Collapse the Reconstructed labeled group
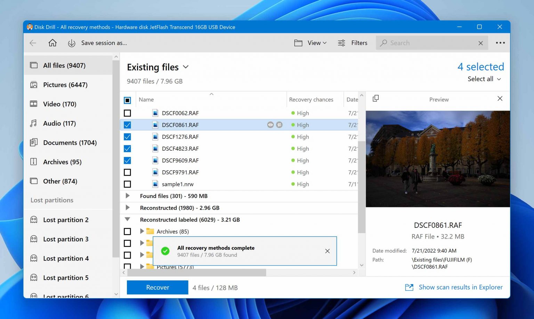Viewport: 534px width, 319px height. [128, 220]
